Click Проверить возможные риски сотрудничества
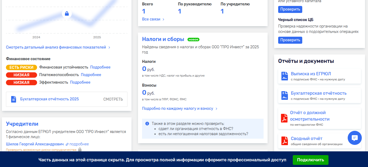 click(x=41, y=149)
